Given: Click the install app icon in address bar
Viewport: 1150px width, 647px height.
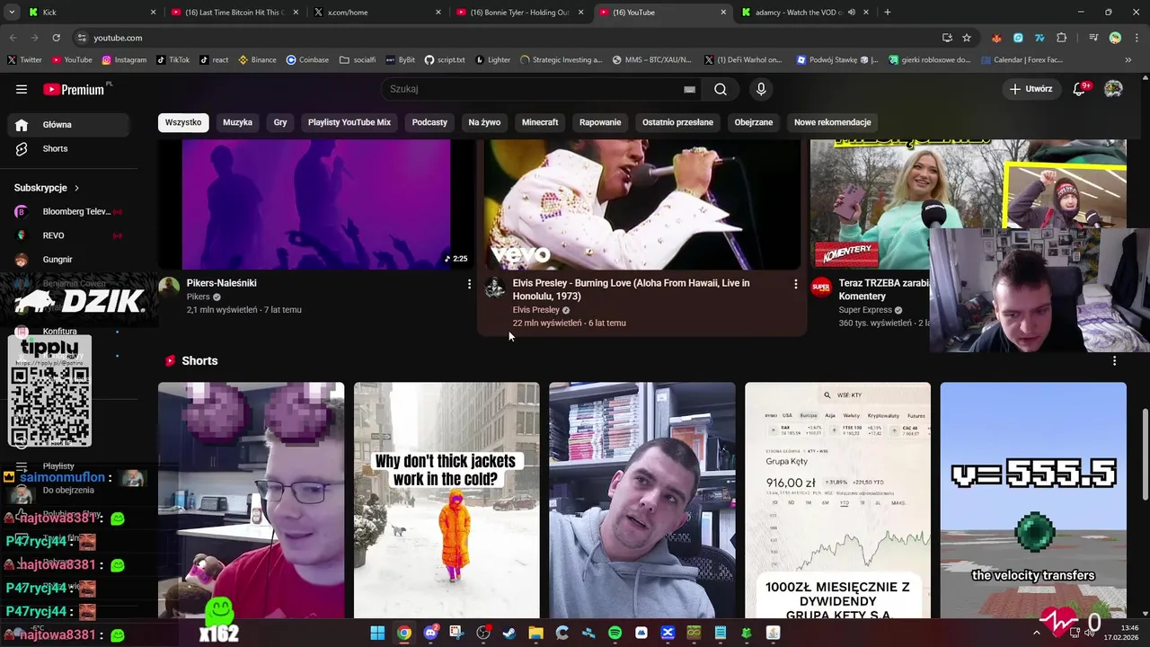Looking at the screenshot, I should 947,38.
